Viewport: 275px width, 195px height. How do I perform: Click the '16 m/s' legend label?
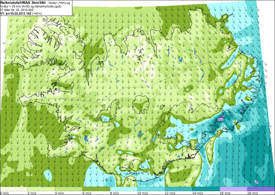[225, 193]
